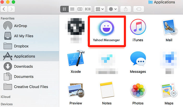Viewport: 183px width, 107px height.
Task: Click the red close window button
Action: 2,2
